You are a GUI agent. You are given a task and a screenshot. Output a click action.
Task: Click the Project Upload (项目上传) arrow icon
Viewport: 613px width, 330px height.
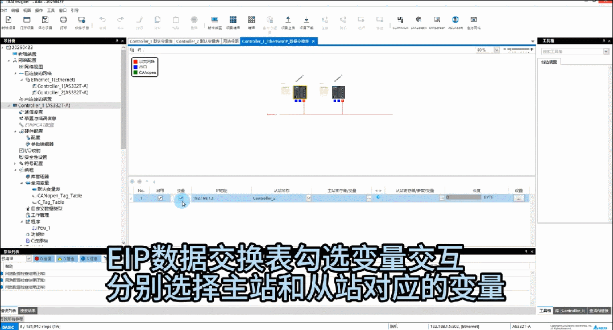pyautogui.click(x=288, y=19)
